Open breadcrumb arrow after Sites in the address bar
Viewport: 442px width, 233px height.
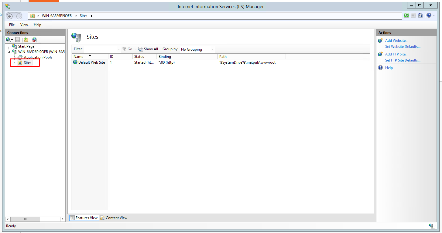(91, 16)
